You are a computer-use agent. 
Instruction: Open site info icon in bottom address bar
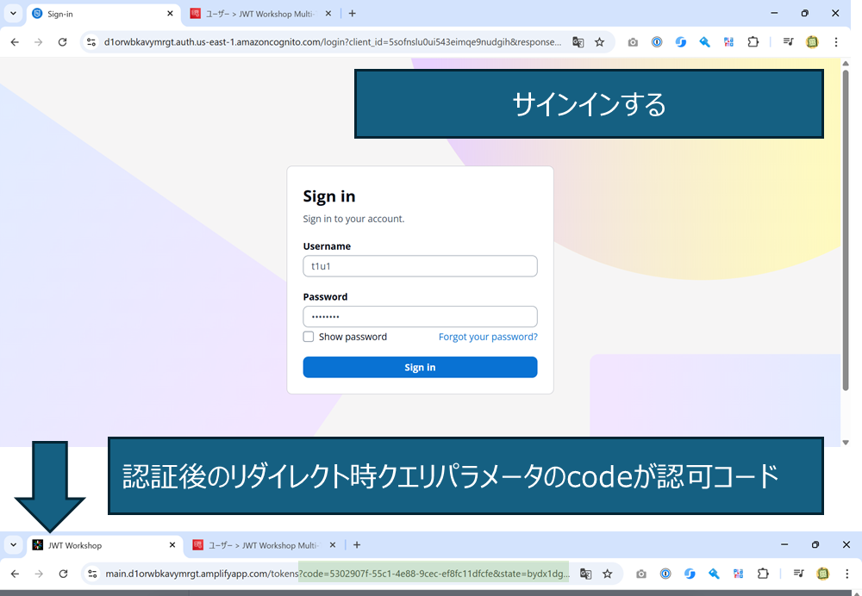coord(92,574)
